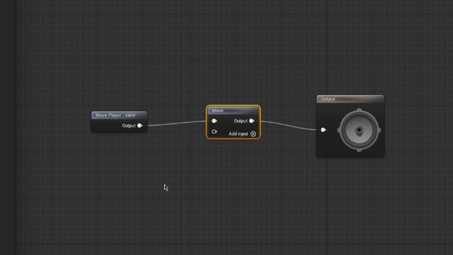Click the Output pin on the Wave Player node
Screen dimensions: 453x255
point(140,125)
